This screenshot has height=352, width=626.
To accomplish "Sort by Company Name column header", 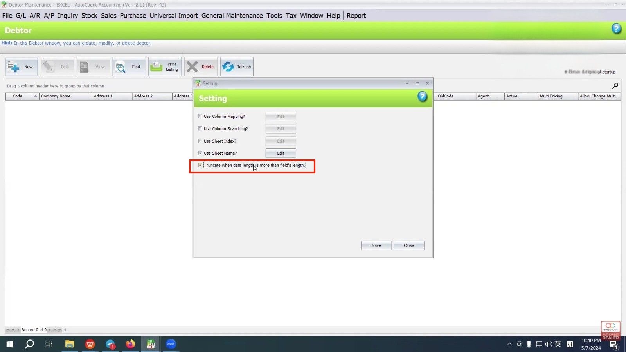I will pos(65,96).
